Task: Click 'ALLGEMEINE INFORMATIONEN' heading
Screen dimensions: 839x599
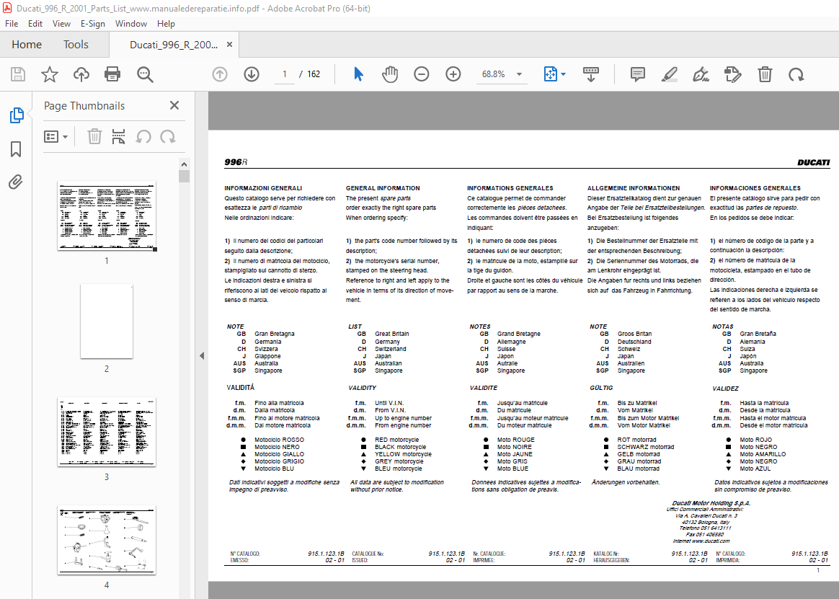Action: [x=634, y=188]
